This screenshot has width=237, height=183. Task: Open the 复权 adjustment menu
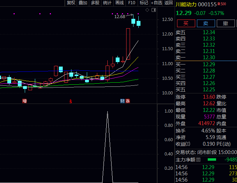(x=71, y=3)
